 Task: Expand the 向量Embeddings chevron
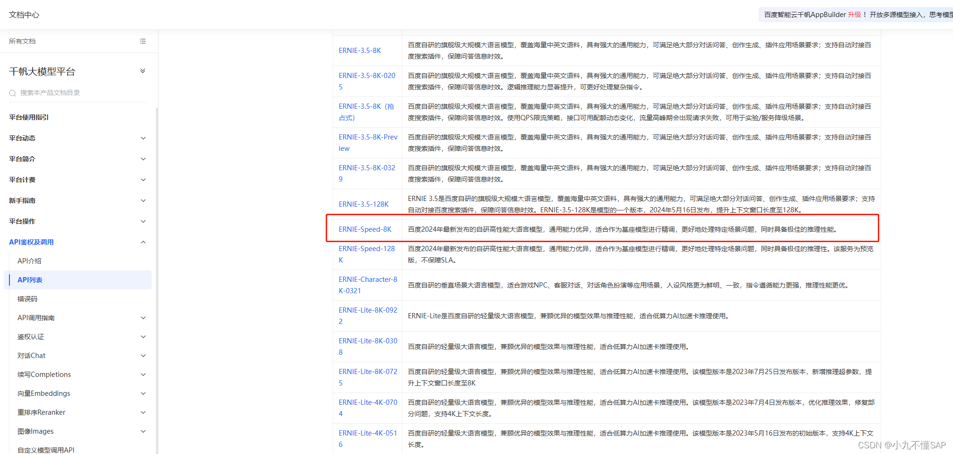coord(143,393)
